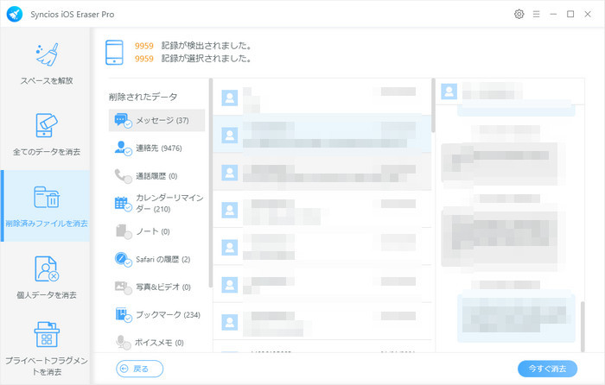This screenshot has width=605, height=385.
Task: Click the avatar icon of the fifth message row
Action: pyautogui.click(x=230, y=248)
